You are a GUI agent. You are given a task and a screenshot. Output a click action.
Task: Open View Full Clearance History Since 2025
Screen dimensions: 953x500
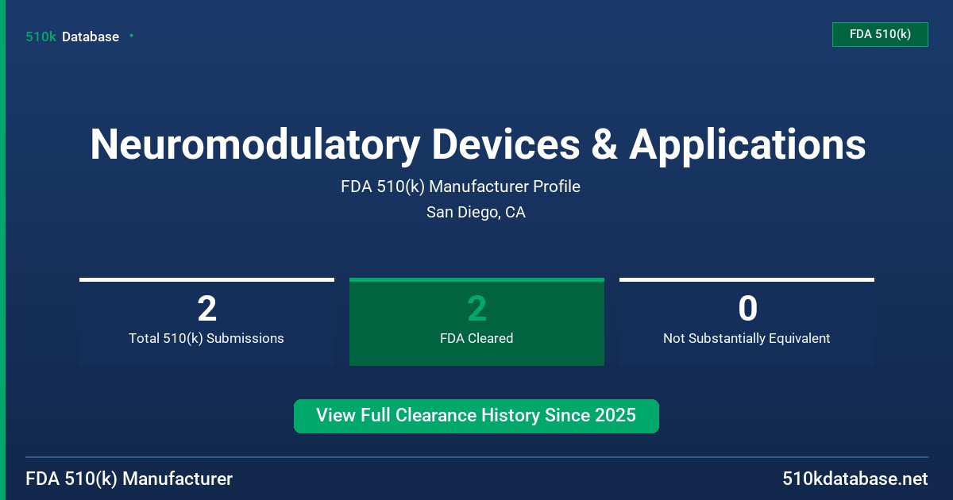(x=476, y=416)
